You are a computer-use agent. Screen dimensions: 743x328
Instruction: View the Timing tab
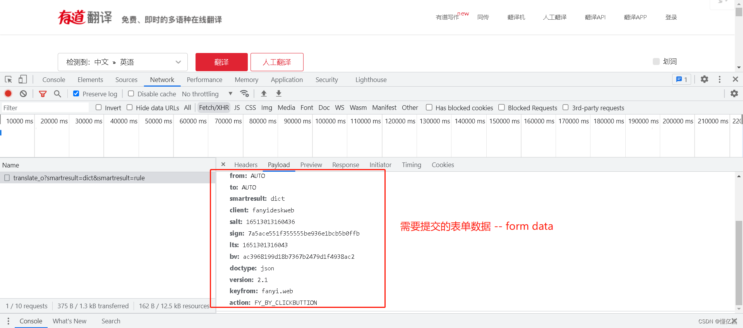pyautogui.click(x=411, y=165)
